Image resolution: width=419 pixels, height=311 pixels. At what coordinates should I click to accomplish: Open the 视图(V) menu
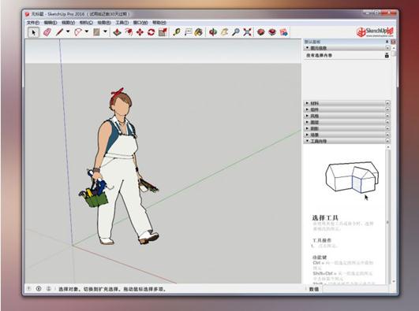(x=68, y=23)
